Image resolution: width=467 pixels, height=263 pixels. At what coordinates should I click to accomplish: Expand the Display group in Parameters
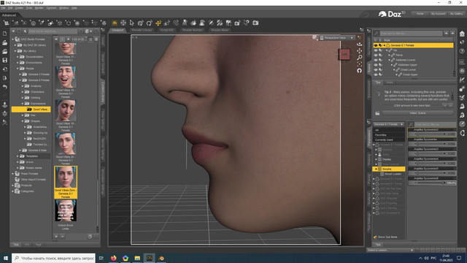click(377, 159)
